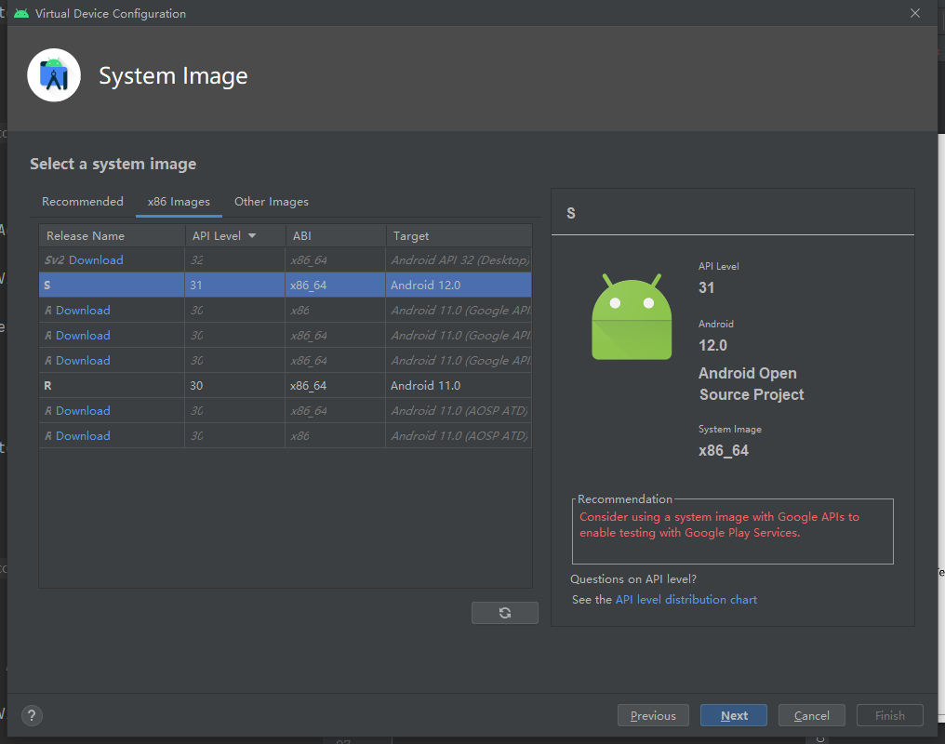Select the x86 Images tab
This screenshot has width=945, height=744.
coord(179,202)
